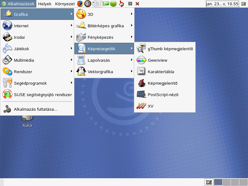Click the clock showing jan. 23., v, 10.55
The height and width of the screenshot is (186, 248).
[222, 4]
